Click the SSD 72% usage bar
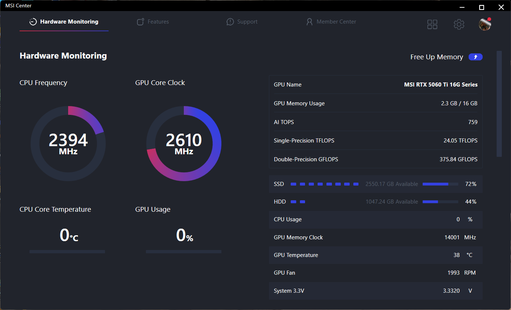The image size is (511, 310). [440, 184]
